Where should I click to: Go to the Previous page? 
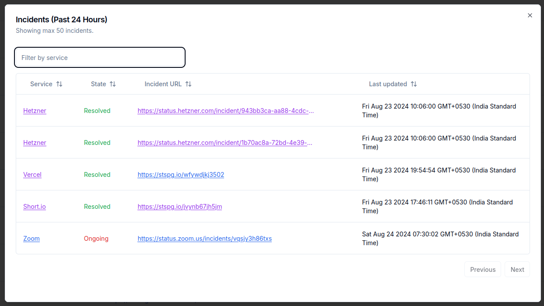pos(483,270)
